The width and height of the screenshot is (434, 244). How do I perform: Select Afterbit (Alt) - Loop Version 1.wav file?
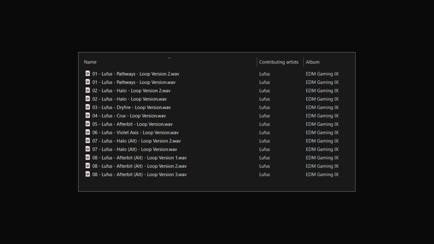point(139,158)
